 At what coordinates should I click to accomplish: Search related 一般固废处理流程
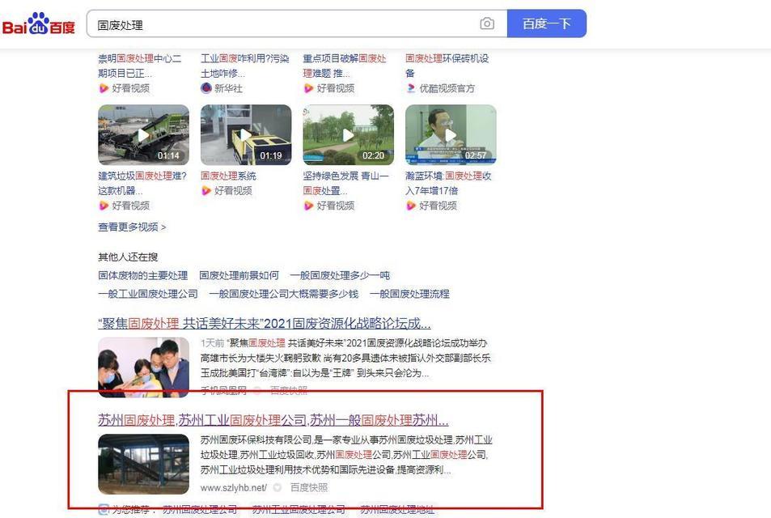[409, 294]
